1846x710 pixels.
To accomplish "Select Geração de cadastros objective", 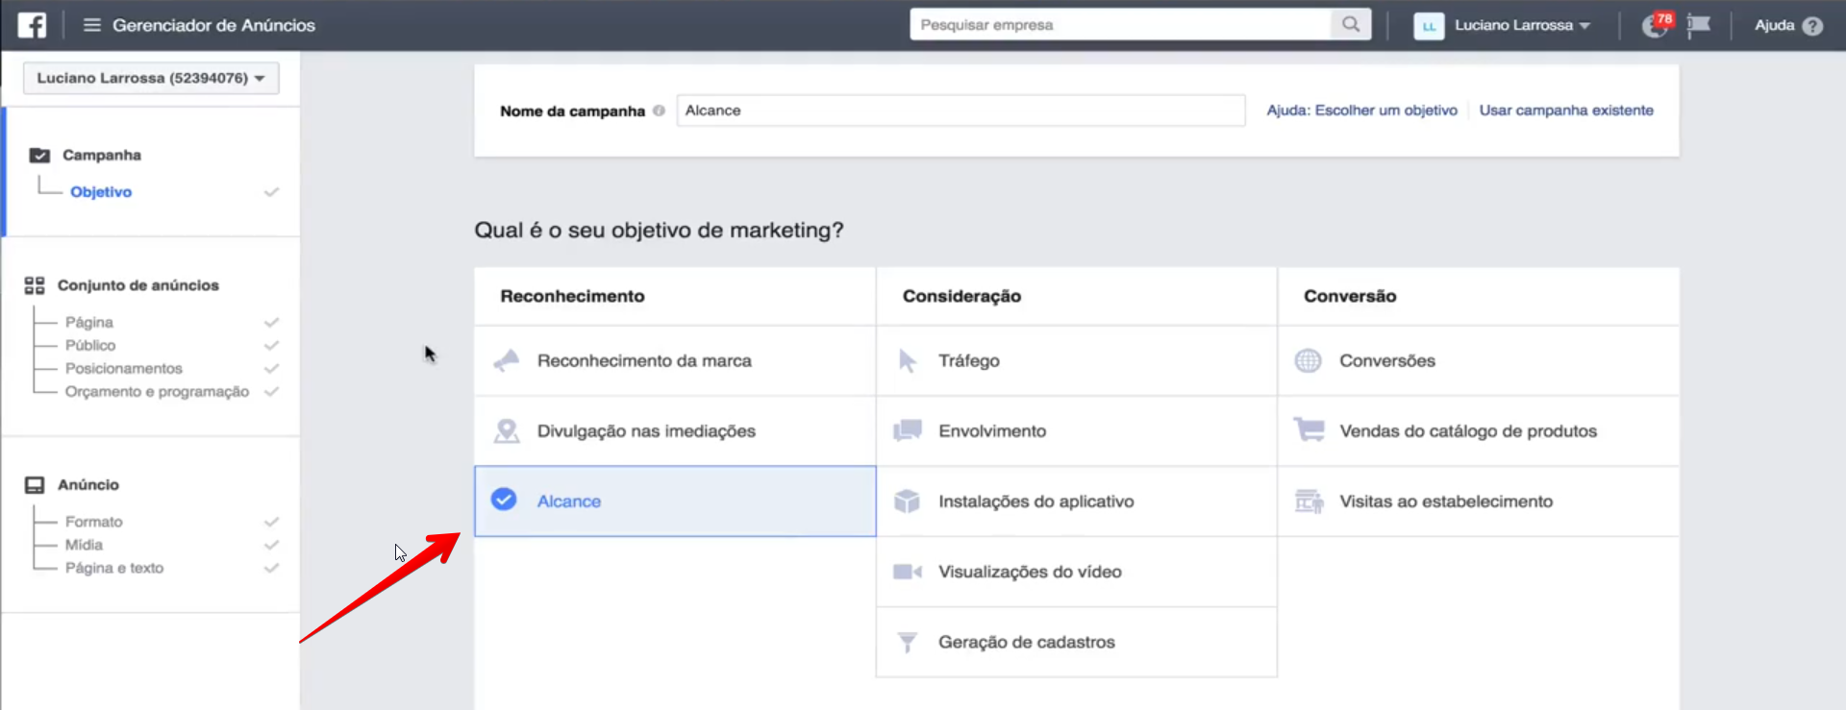I will [x=1077, y=642].
